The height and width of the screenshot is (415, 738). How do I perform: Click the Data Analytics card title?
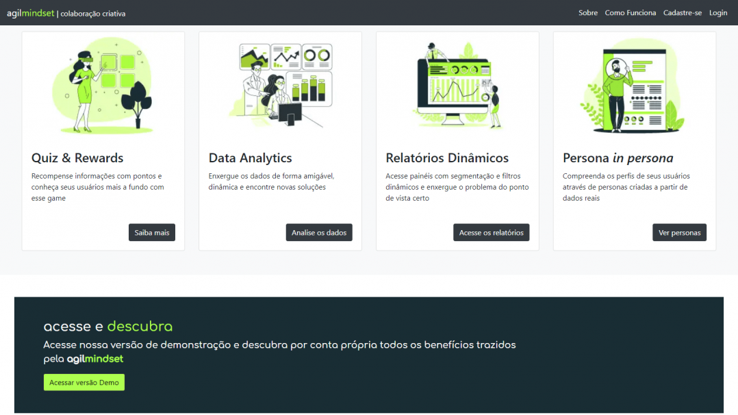pos(250,158)
